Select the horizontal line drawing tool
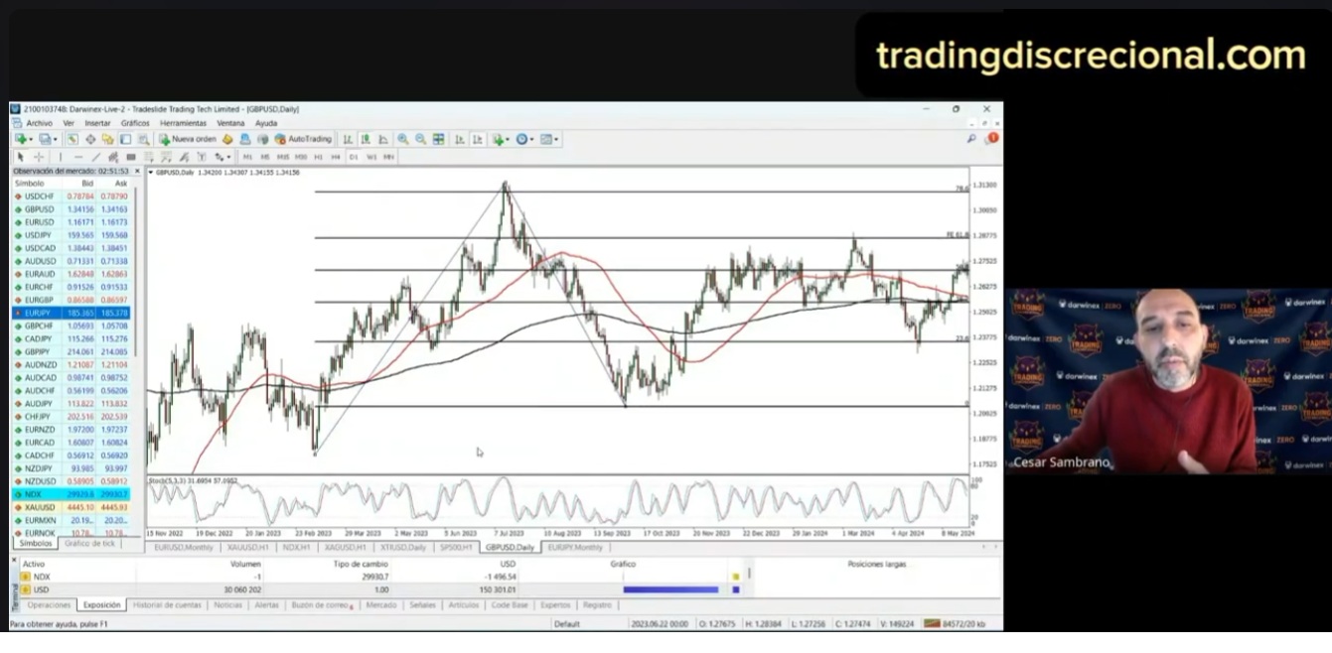 pos(78,157)
